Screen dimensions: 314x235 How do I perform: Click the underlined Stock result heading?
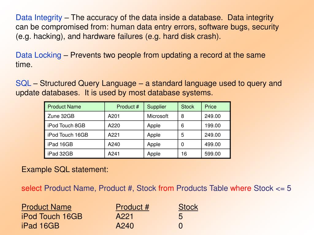(x=188, y=207)
